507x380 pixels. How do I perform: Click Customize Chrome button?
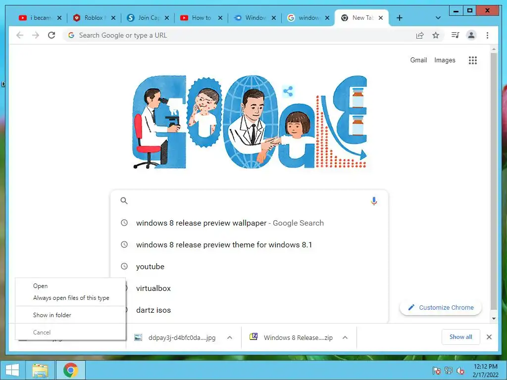[x=441, y=308]
